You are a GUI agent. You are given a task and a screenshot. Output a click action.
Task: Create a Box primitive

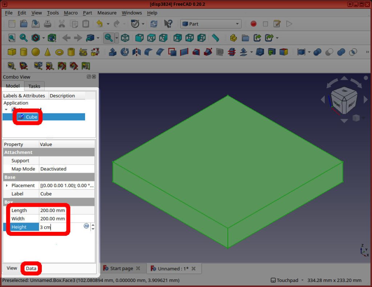pyautogui.click(x=11, y=52)
